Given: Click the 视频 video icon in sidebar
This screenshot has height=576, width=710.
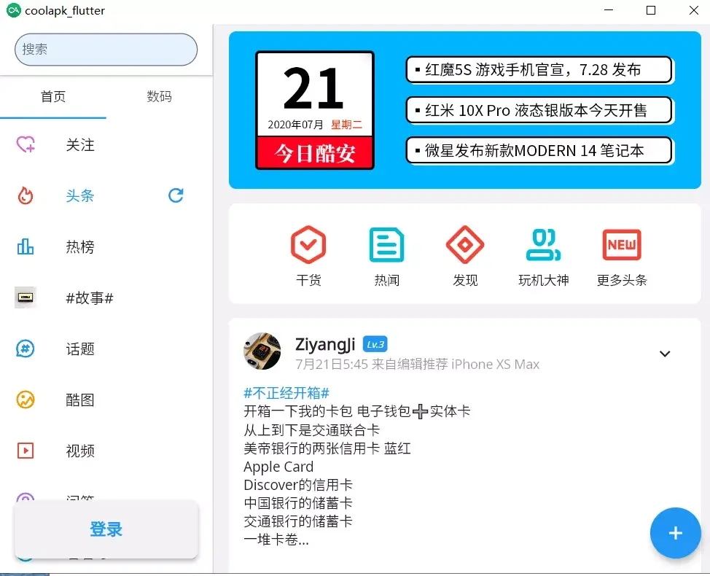Looking at the screenshot, I should pos(26,451).
